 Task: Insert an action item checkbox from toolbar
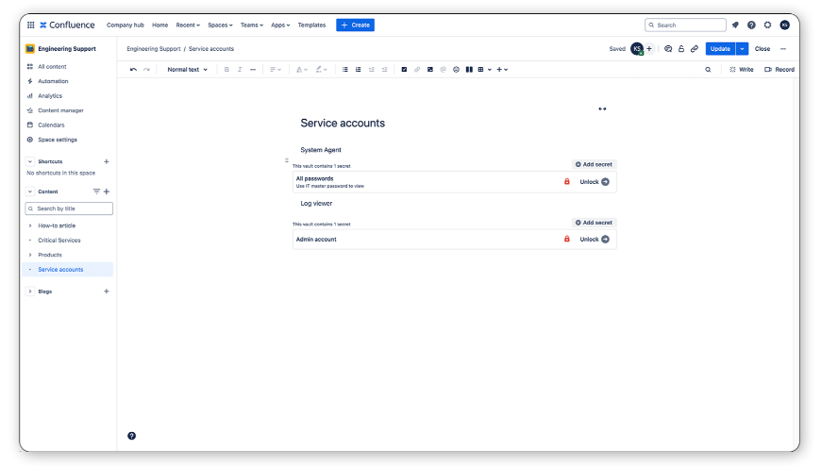click(x=404, y=70)
